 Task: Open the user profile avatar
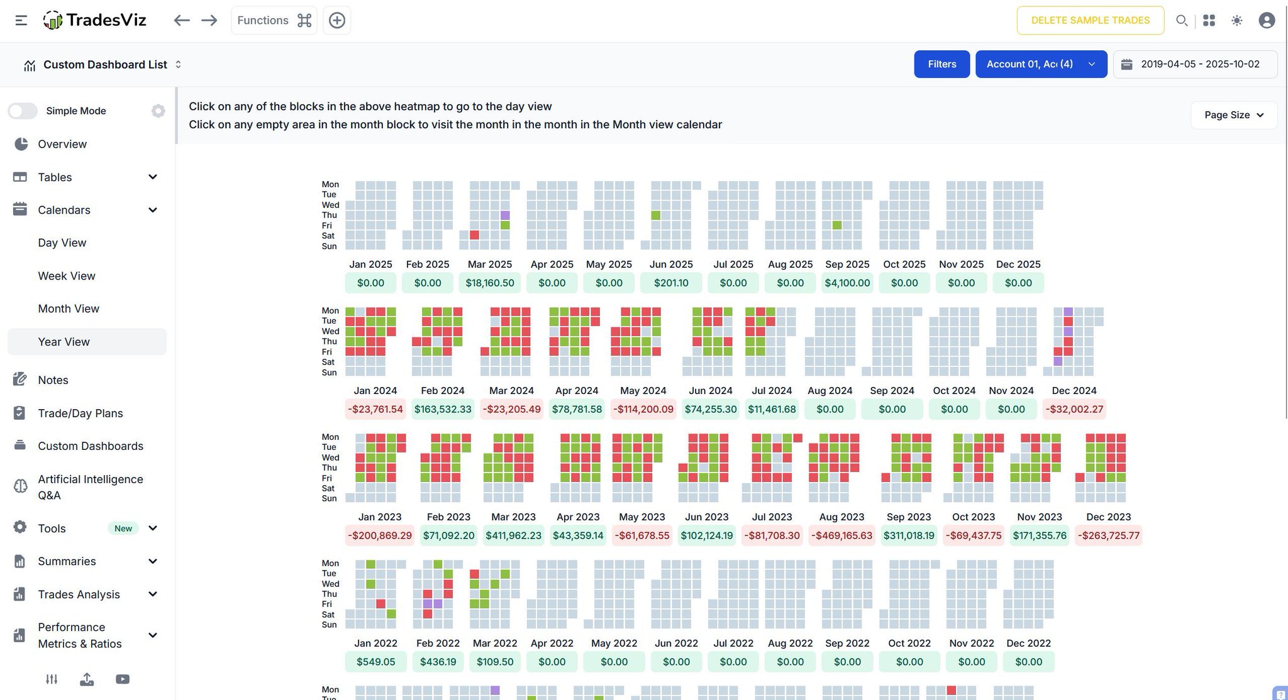click(x=1267, y=20)
